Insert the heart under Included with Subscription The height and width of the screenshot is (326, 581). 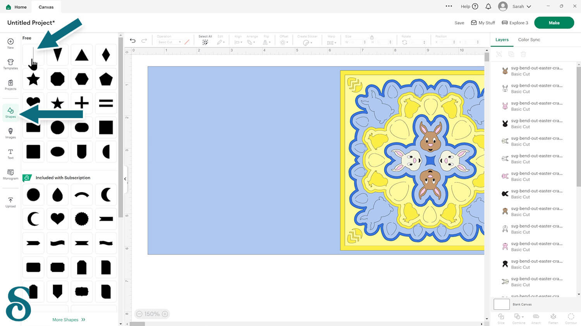57,219
